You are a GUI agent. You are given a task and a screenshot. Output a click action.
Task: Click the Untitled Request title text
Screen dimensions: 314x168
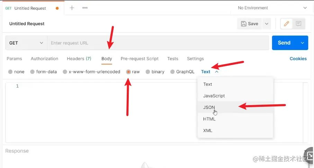tap(27, 24)
